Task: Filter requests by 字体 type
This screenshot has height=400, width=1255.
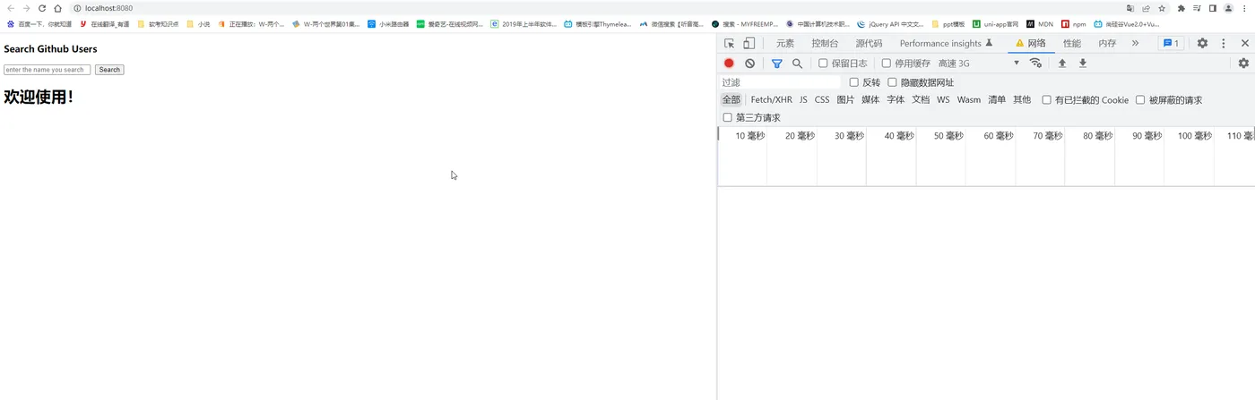Action: pos(896,100)
